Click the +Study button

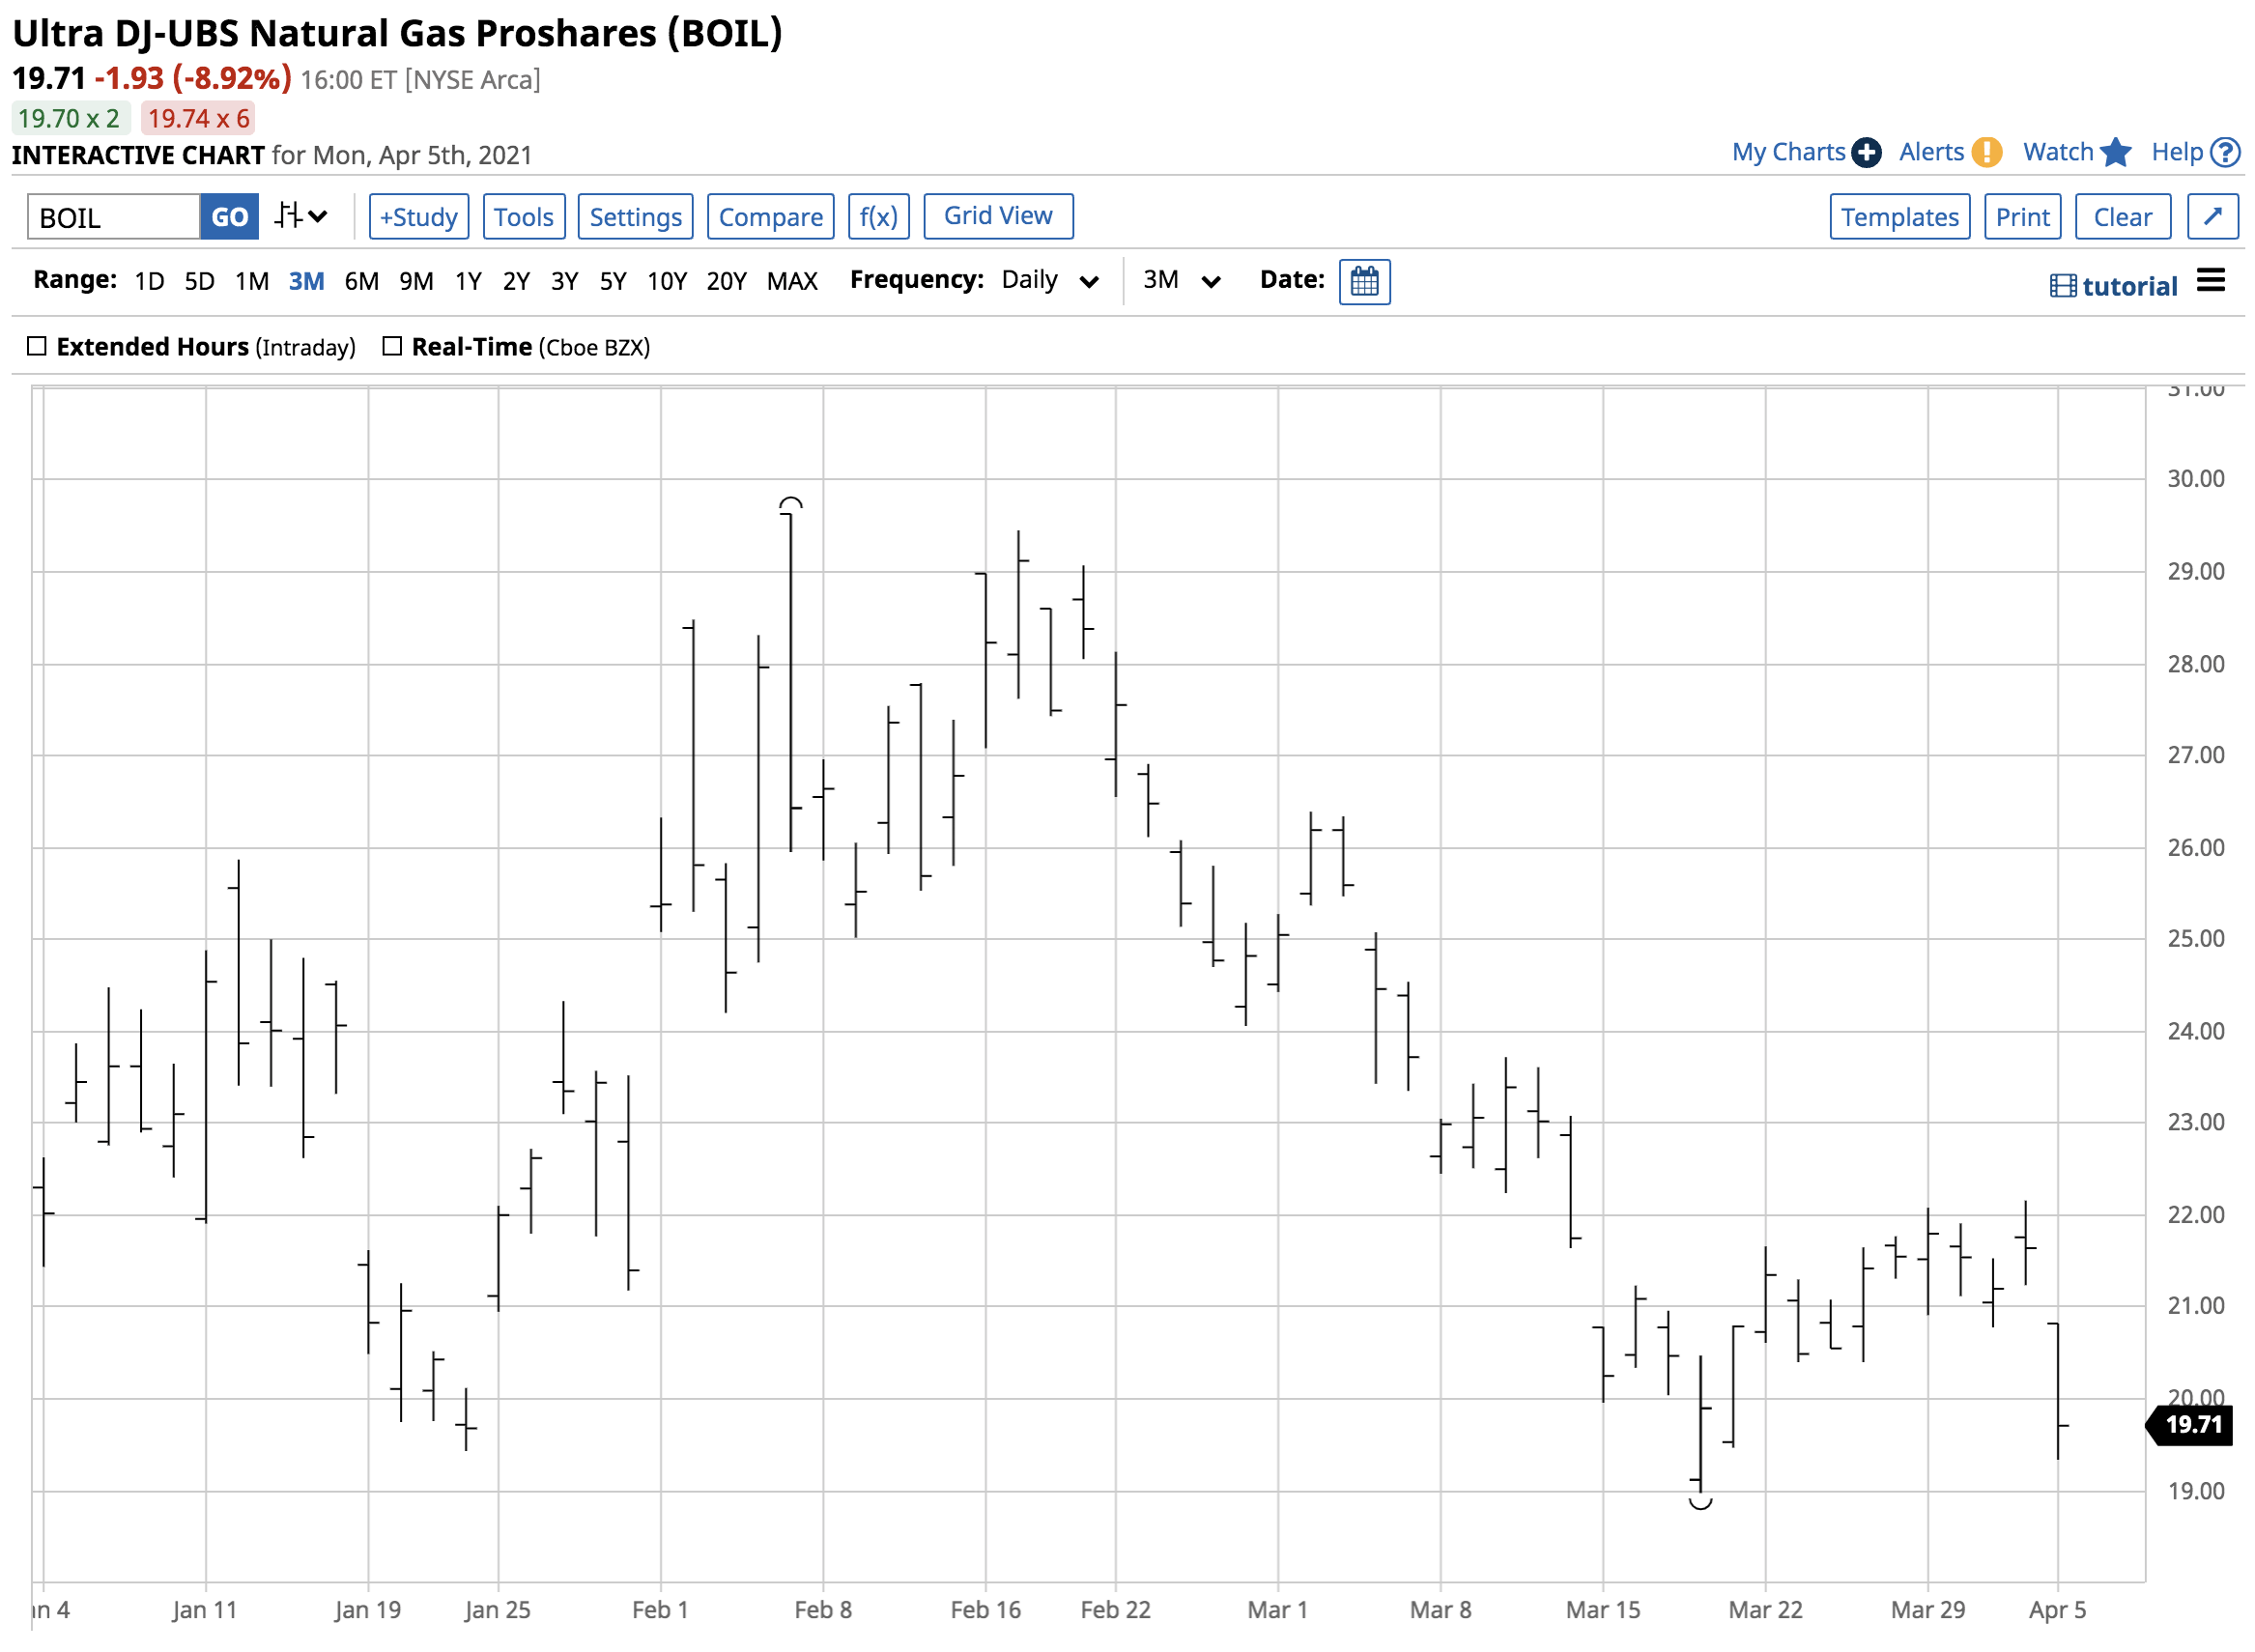tap(418, 217)
